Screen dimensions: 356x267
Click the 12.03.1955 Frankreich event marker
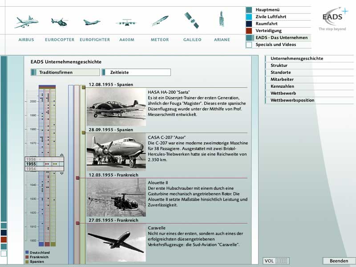77,178
